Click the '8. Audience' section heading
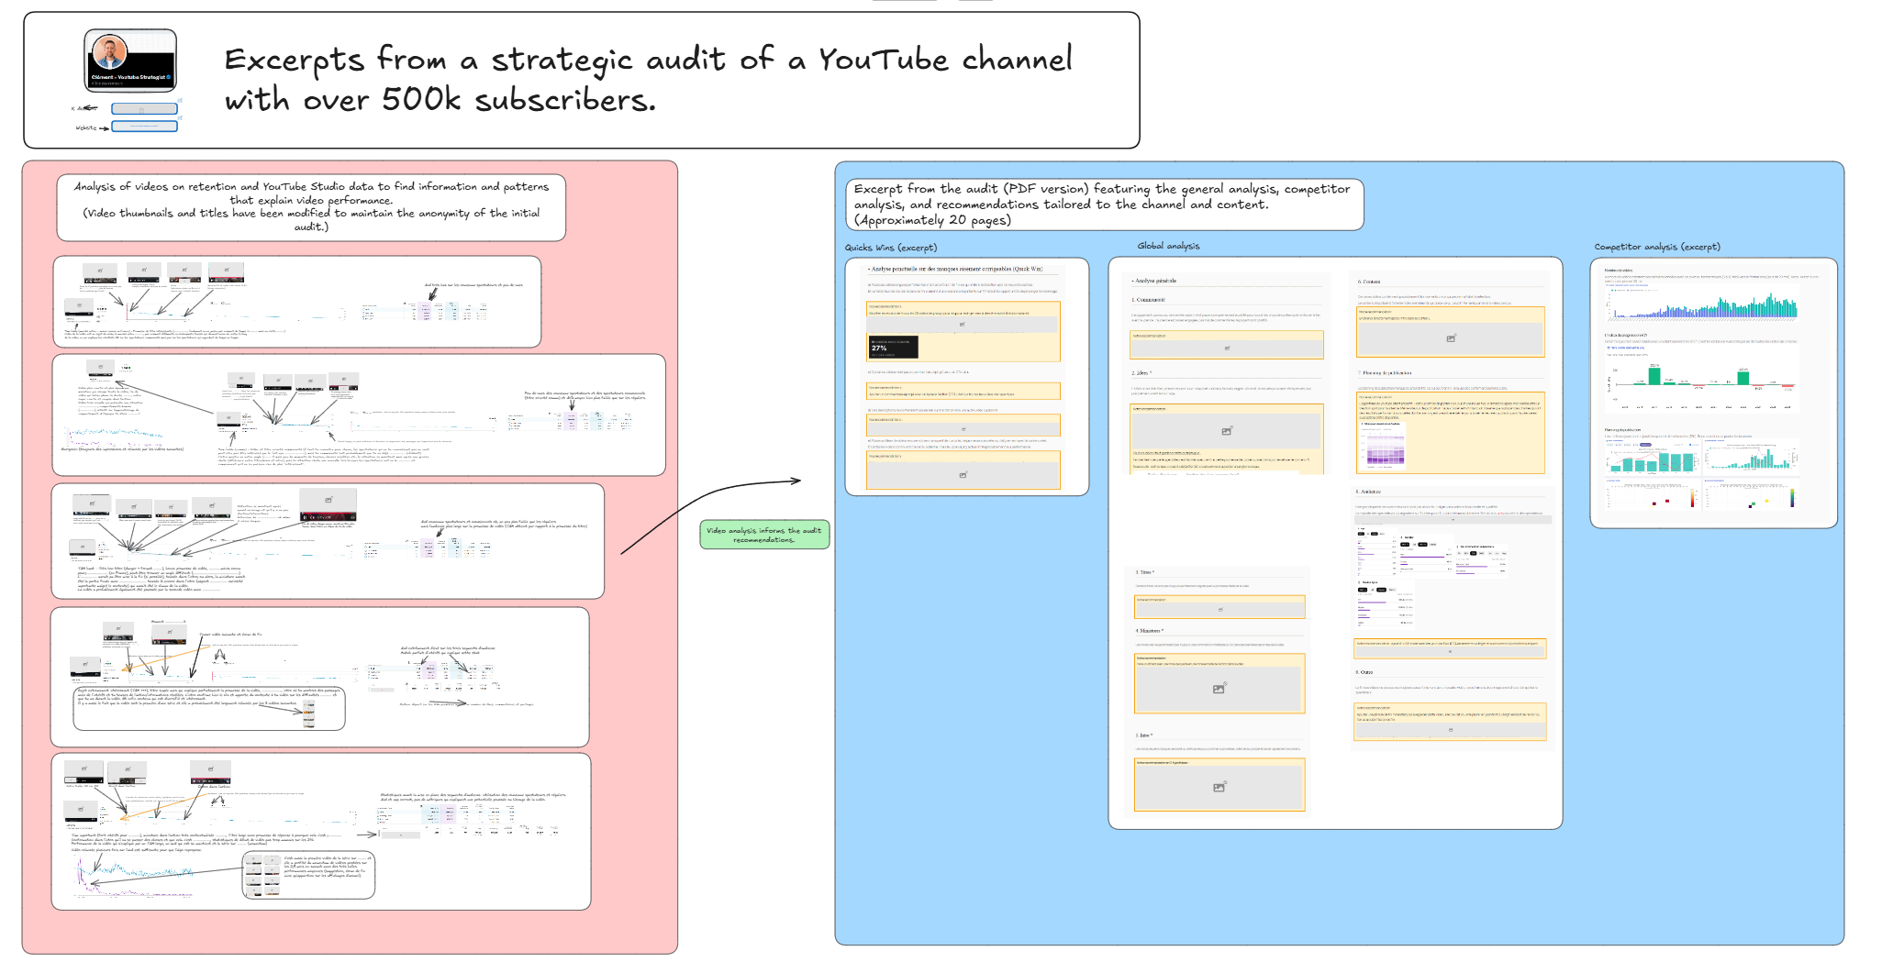 (x=1368, y=492)
